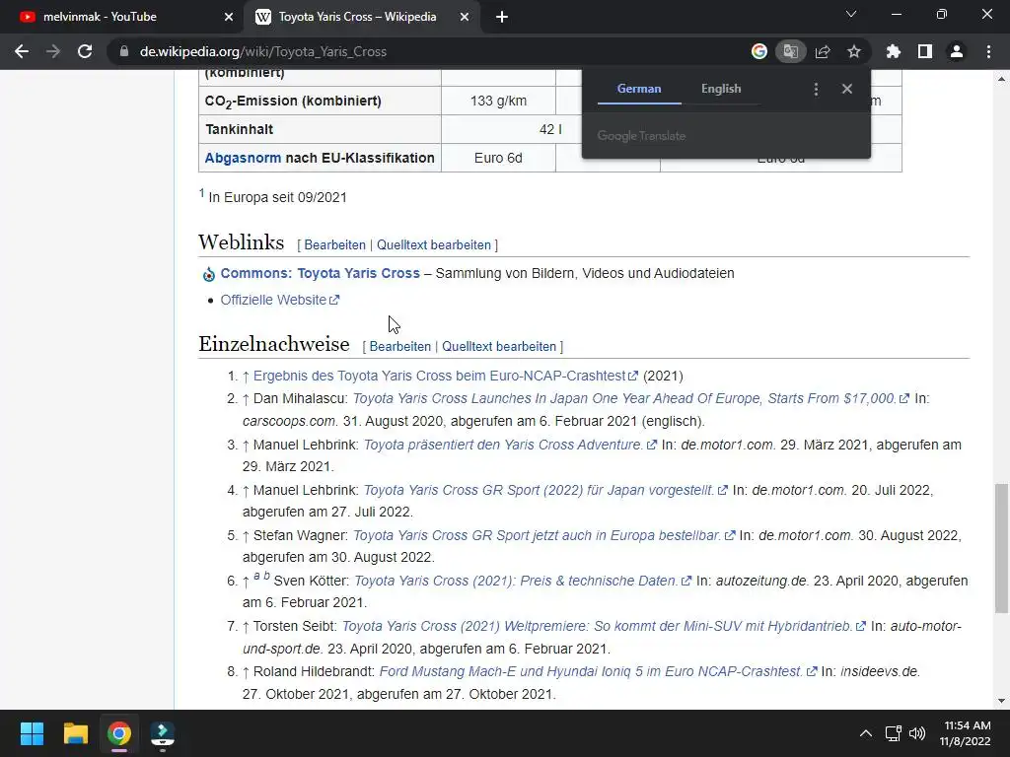Open Commons: Toyota Yaris Cross link
The width and height of the screenshot is (1010, 757).
[x=321, y=273]
